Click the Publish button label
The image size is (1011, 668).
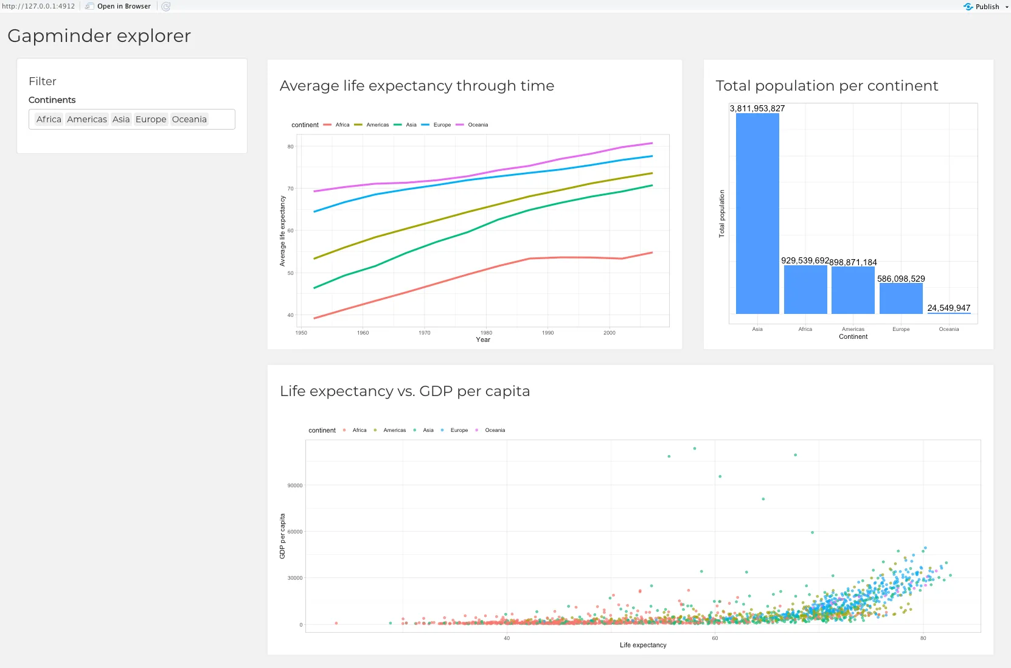pos(987,7)
